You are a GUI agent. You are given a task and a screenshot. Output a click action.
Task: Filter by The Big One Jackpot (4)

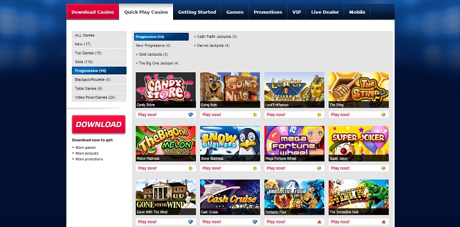tap(157, 63)
